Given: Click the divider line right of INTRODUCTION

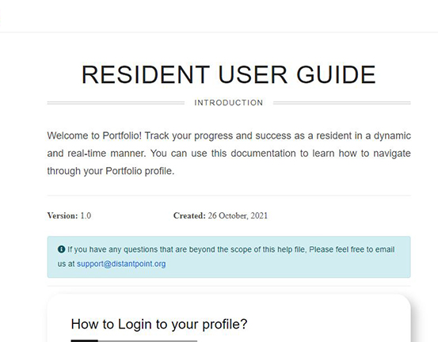Looking at the screenshot, I should tap(342, 103).
